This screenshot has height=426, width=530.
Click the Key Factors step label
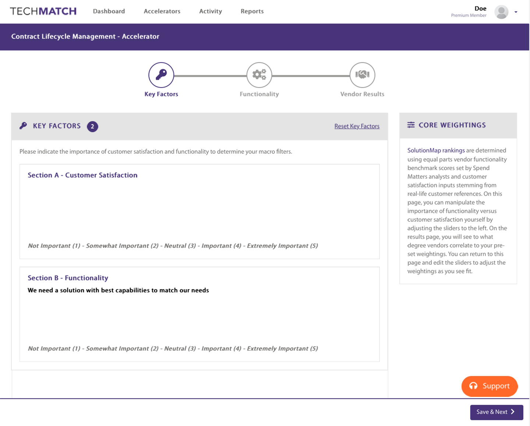click(x=161, y=94)
